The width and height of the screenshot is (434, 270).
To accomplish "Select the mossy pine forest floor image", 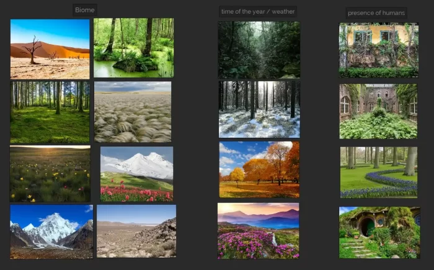I will [x=50, y=112].
